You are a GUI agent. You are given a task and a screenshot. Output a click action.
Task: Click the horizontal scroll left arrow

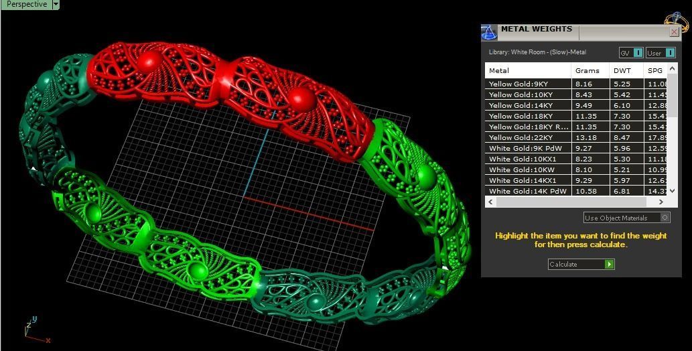point(490,202)
